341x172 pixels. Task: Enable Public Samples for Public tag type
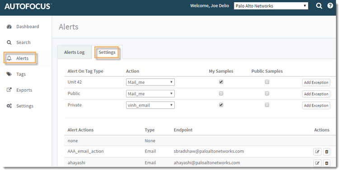click(267, 93)
